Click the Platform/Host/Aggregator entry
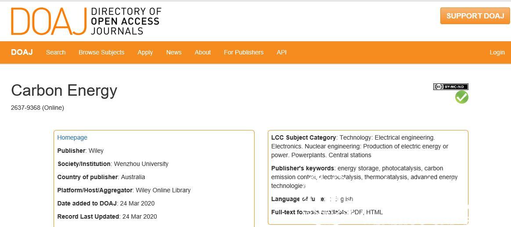 124,190
